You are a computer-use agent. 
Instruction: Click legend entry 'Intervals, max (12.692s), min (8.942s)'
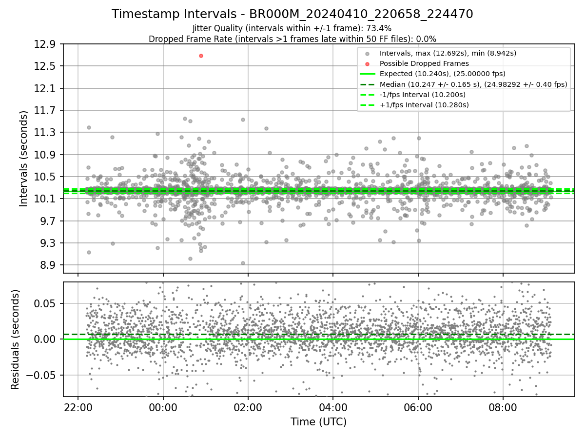[x=448, y=53]
